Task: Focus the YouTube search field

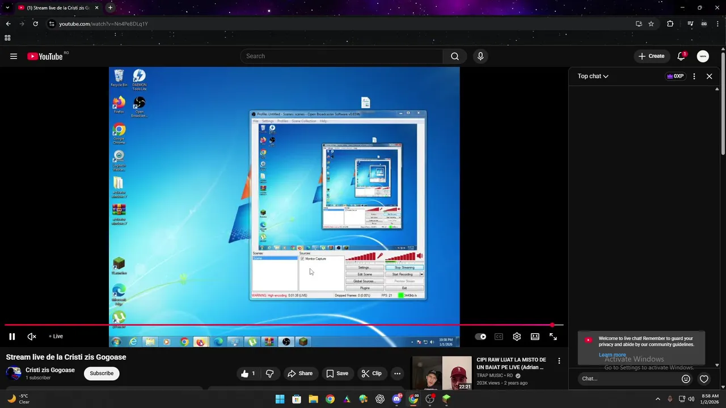Action: tap(341, 56)
